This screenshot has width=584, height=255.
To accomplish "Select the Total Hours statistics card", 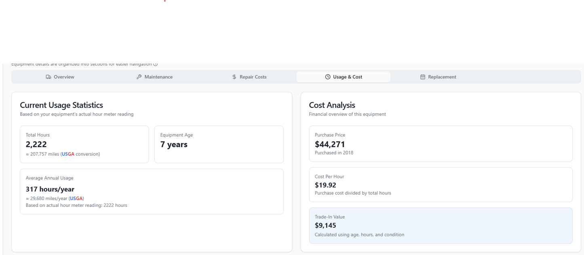I will [84, 144].
